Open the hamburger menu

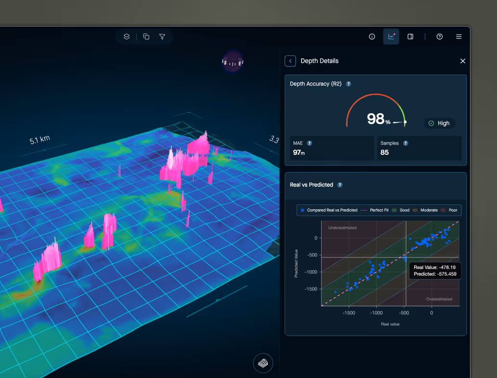tap(458, 37)
